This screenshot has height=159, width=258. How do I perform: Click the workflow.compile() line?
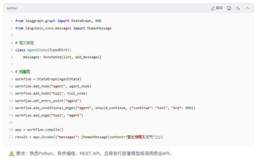point(39,130)
